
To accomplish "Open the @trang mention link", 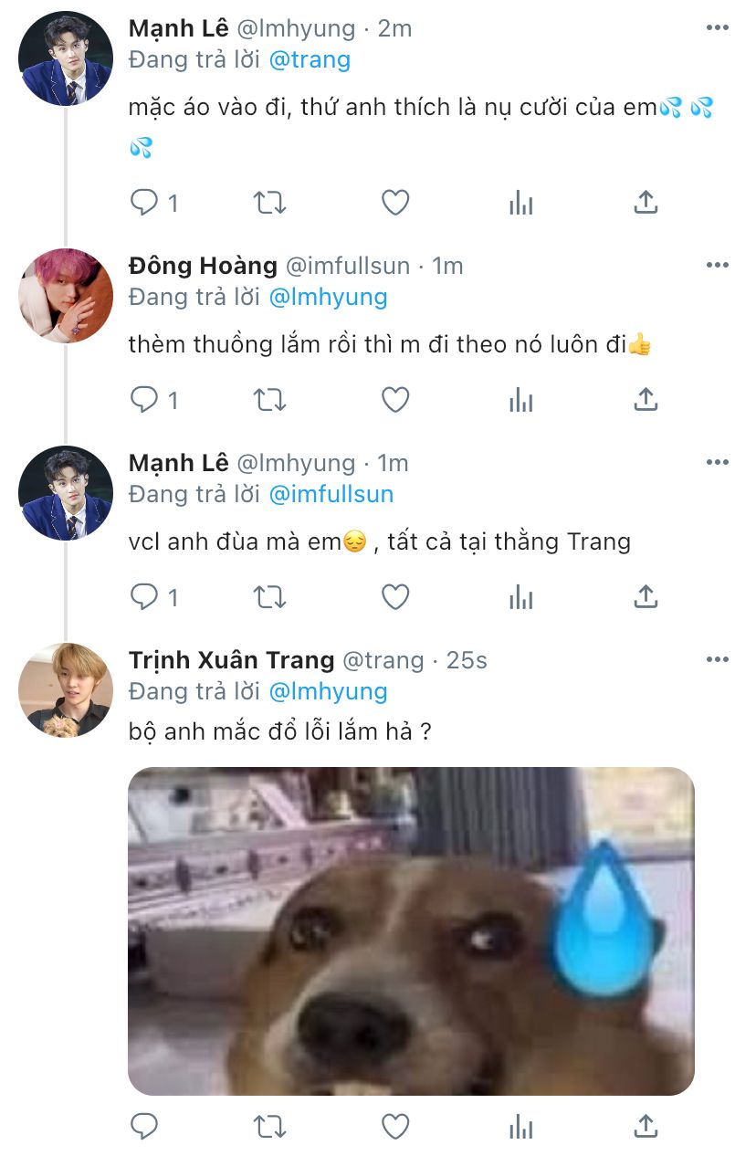I will (x=310, y=60).
